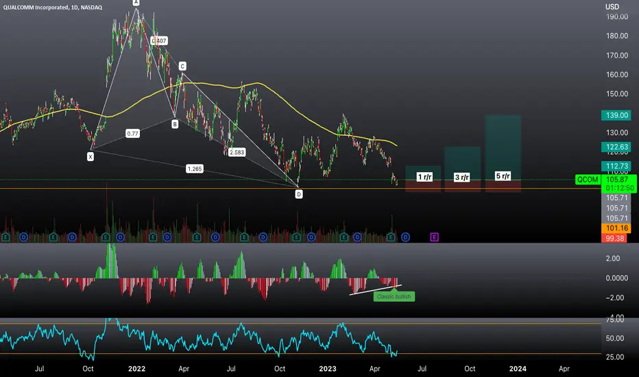The width and height of the screenshot is (639, 377).
Task: Click the pattern point X label
Action: 91,156
